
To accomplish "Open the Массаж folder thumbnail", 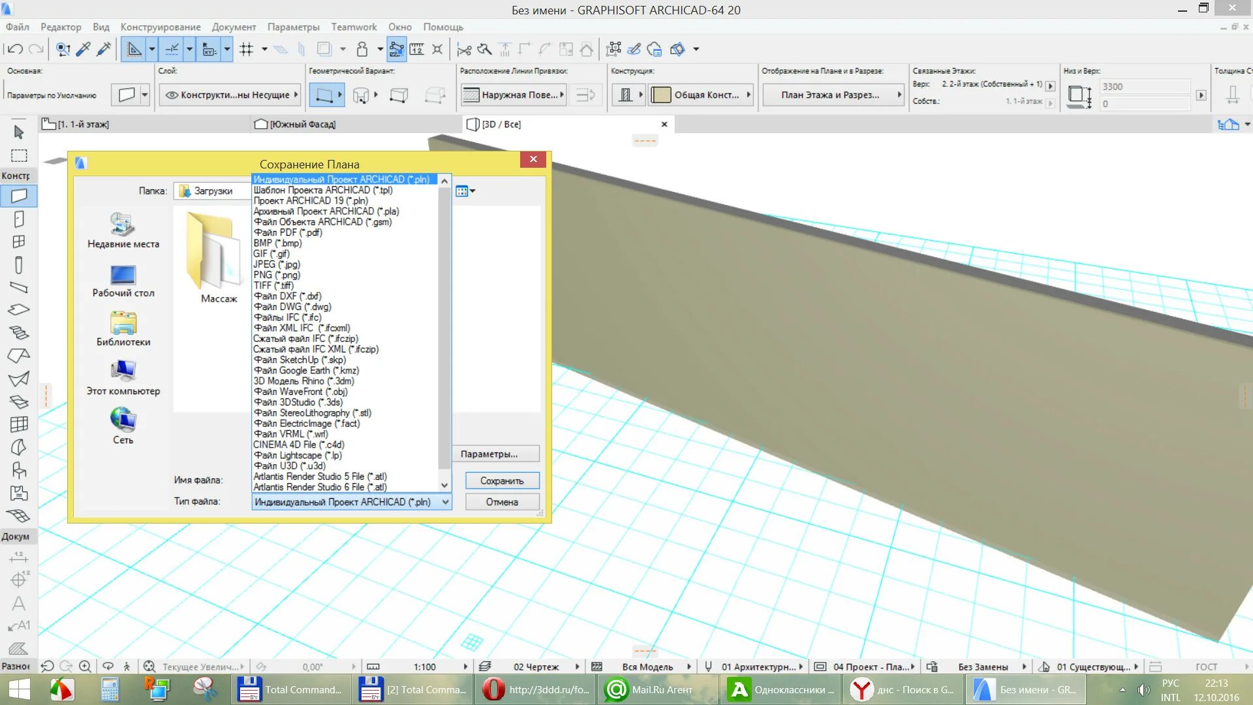I will click(x=219, y=258).
